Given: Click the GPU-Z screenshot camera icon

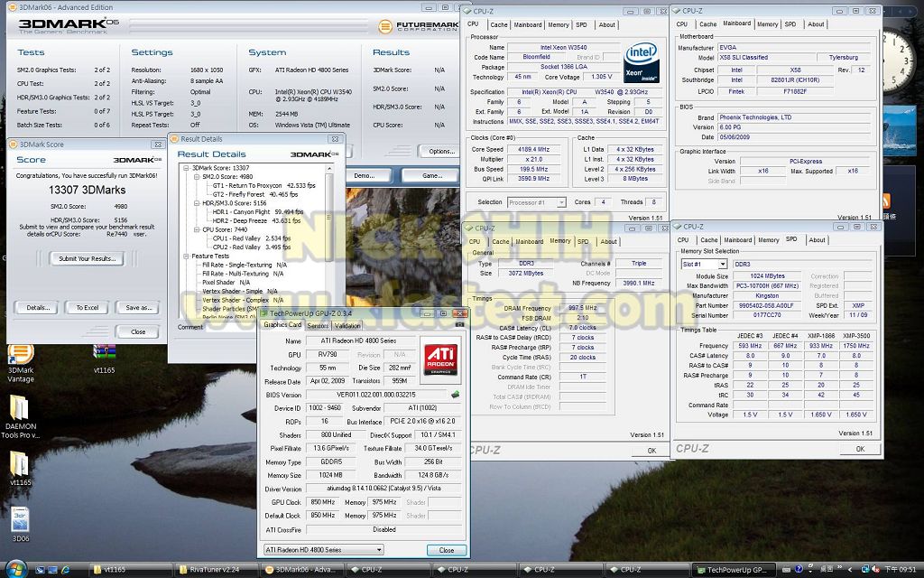Looking at the screenshot, I should pyautogui.click(x=459, y=324).
